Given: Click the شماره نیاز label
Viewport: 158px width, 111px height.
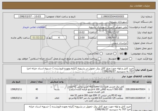Looking at the screenshot, I should 146,17.
